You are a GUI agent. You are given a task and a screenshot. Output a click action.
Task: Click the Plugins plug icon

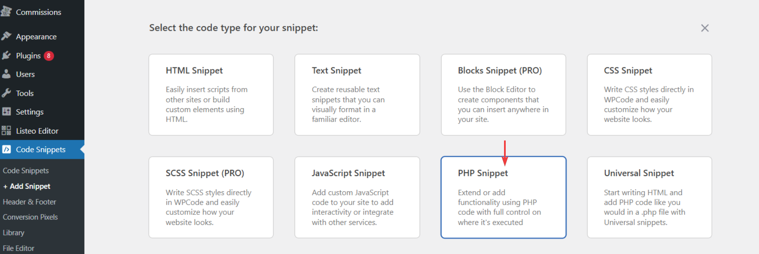click(x=6, y=55)
